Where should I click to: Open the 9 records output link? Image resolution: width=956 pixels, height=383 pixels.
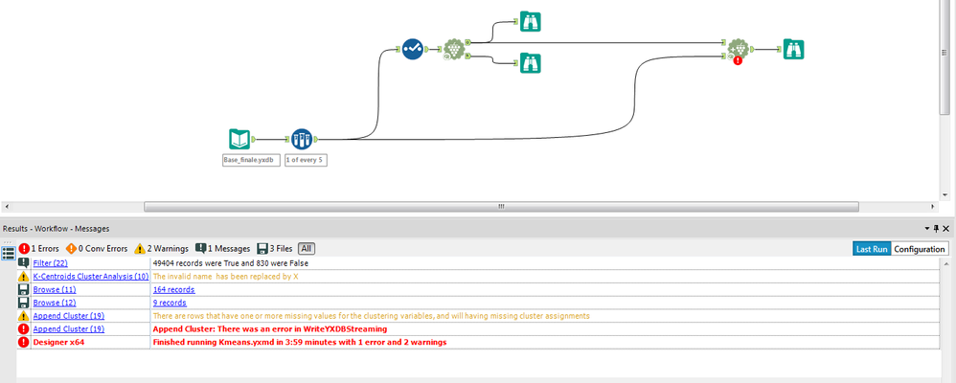pos(170,303)
